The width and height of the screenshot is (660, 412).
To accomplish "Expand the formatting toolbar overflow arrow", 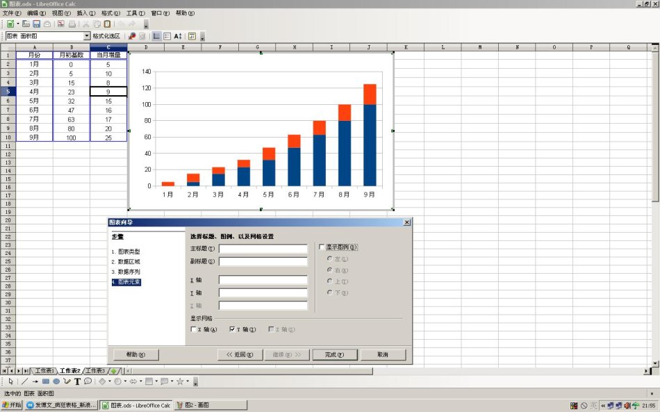I will [202, 37].
